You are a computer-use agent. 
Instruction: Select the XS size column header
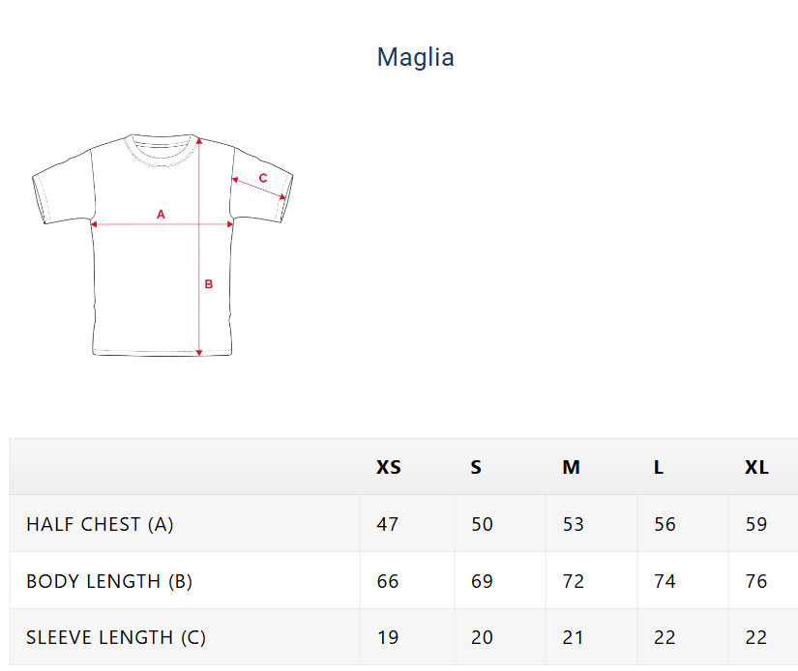[x=388, y=467]
